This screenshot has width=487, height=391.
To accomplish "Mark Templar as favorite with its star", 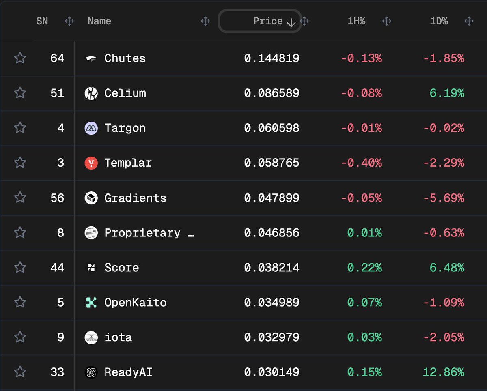I will 20,163.
